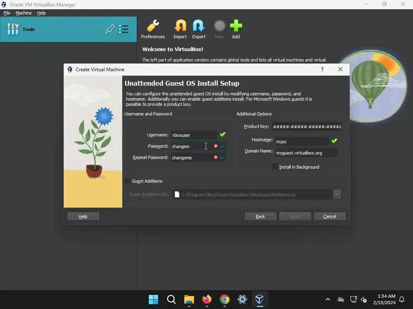Click the Import appliance icon

(x=180, y=29)
